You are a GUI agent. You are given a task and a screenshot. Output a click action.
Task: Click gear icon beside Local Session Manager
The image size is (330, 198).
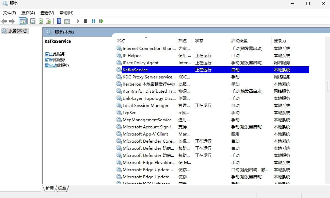(x=119, y=105)
